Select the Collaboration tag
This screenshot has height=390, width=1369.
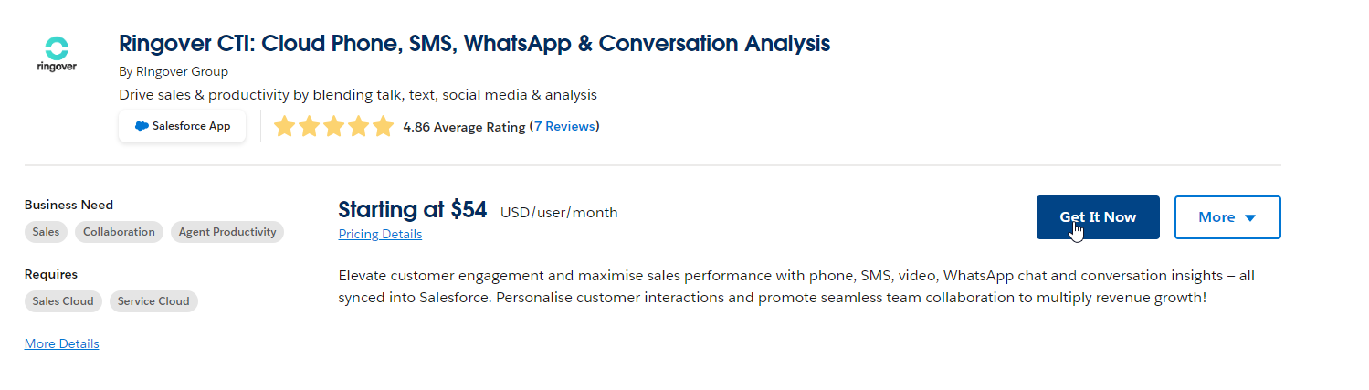119,232
